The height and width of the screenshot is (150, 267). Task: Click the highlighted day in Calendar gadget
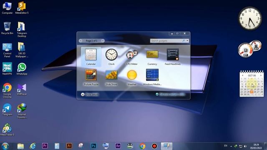point(252,92)
